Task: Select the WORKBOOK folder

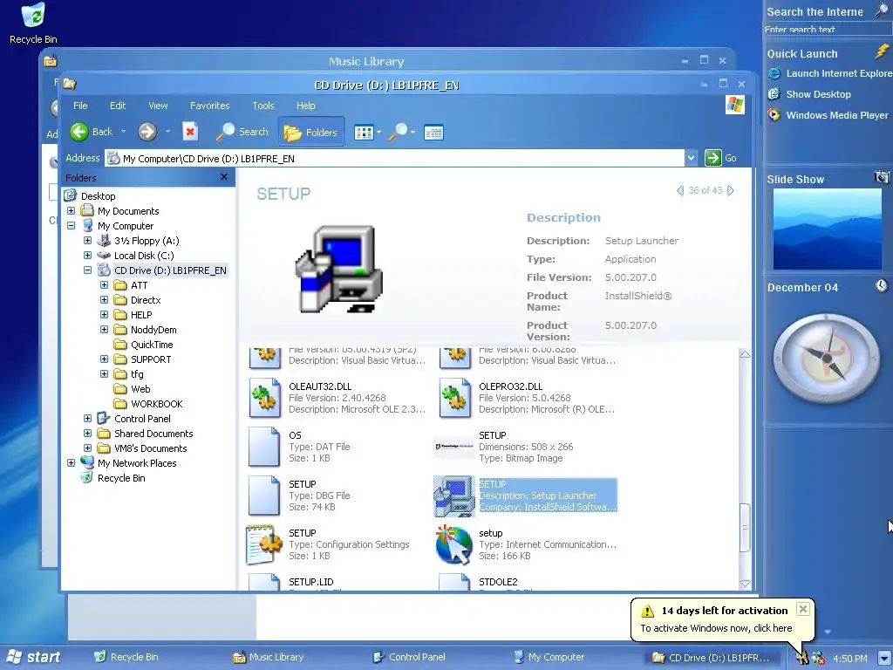Action: click(157, 403)
